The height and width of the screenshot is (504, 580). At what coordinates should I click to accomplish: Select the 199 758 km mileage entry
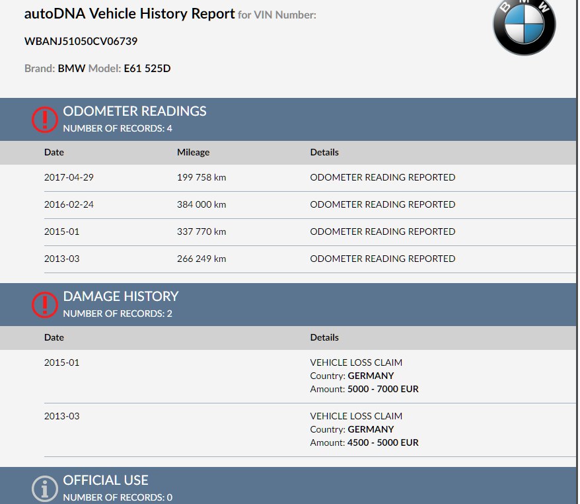tap(201, 177)
